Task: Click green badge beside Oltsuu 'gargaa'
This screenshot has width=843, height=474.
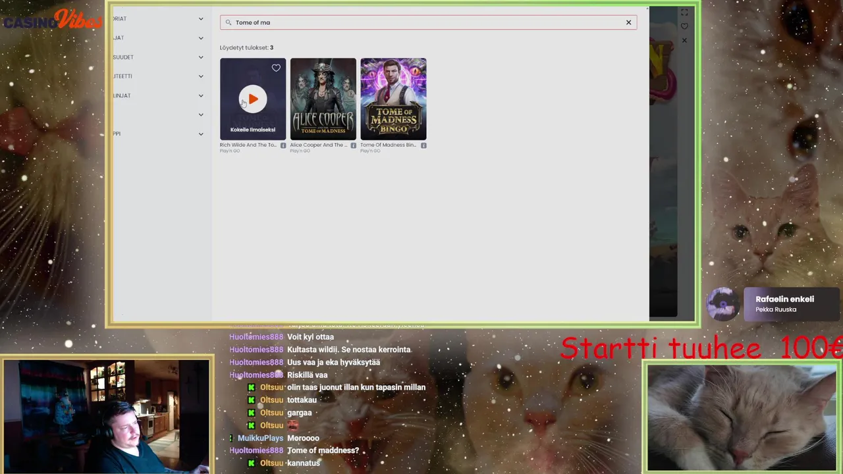Action: [x=251, y=413]
